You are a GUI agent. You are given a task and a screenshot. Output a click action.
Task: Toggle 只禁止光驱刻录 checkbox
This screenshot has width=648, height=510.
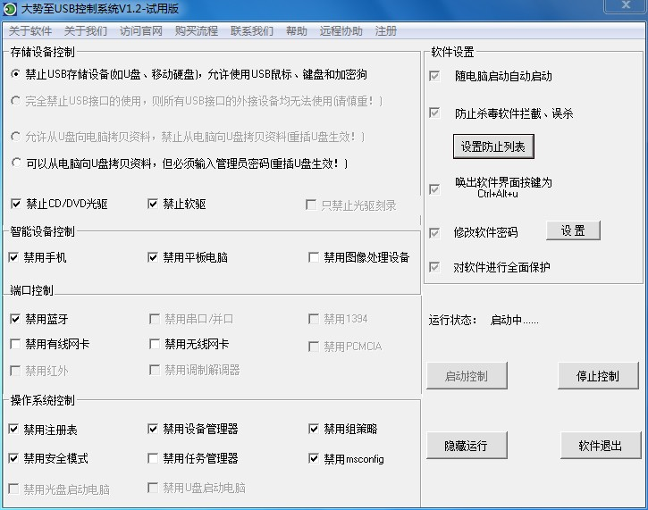point(311,205)
